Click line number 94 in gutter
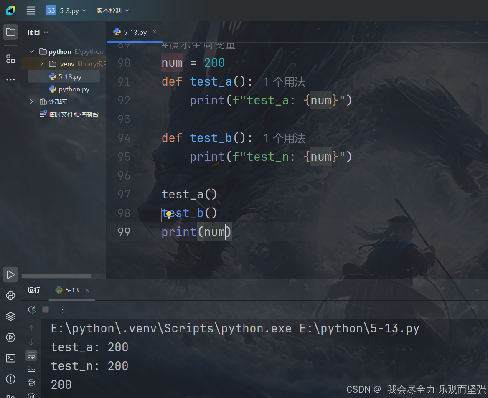This screenshot has width=488, height=398. click(124, 138)
